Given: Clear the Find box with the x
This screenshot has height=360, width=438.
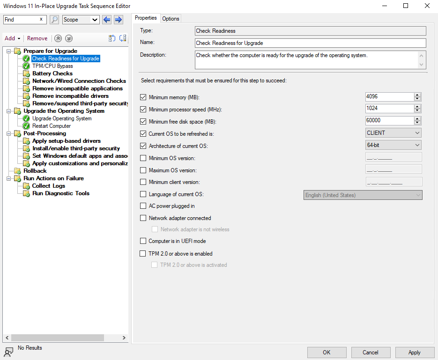Looking at the screenshot, I should point(41,20).
